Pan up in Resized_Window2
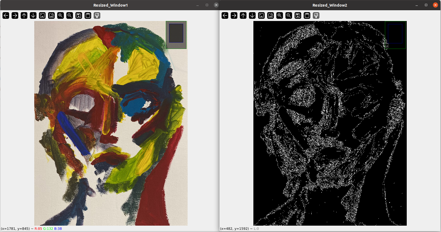441x232 pixels. [243, 15]
